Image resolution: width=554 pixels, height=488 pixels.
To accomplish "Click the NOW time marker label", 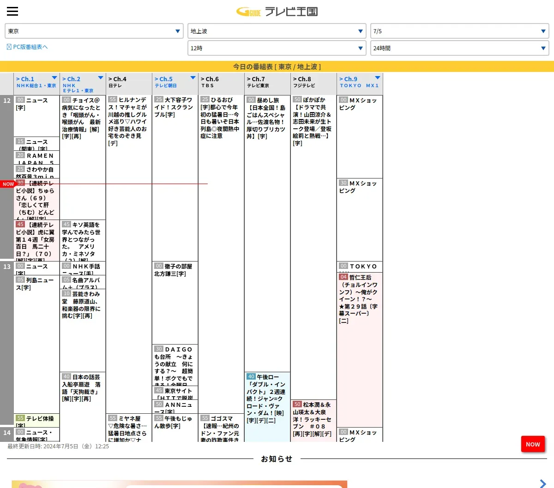I will point(8,184).
